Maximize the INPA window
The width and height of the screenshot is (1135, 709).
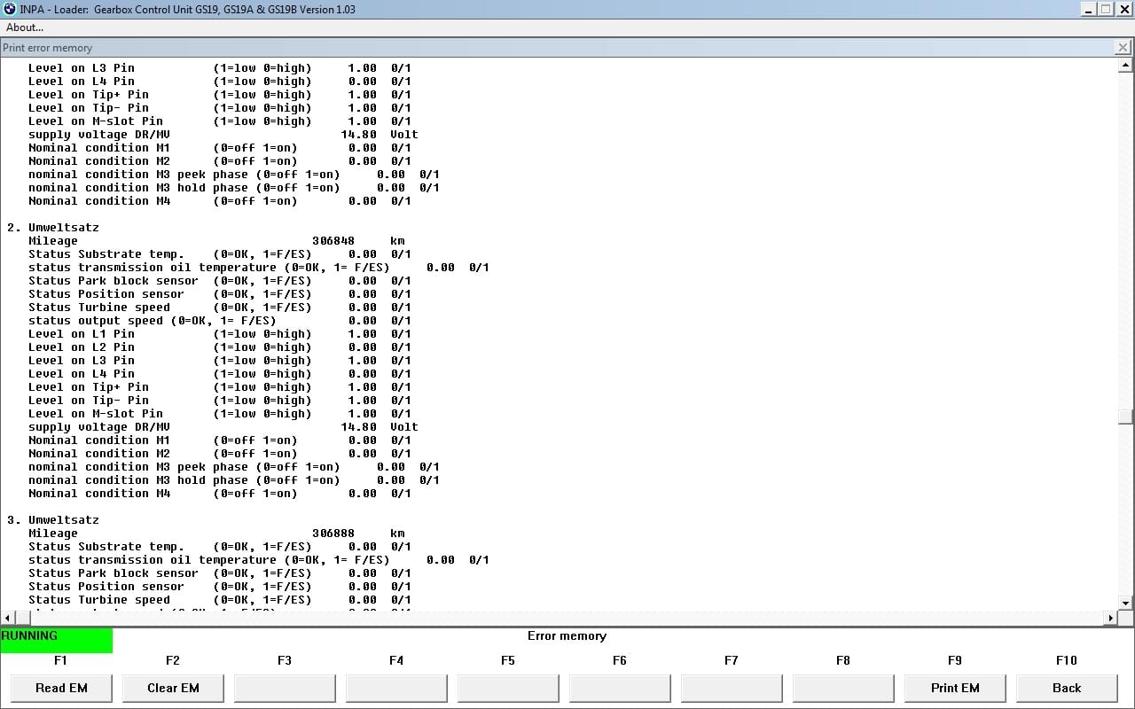pos(1105,9)
